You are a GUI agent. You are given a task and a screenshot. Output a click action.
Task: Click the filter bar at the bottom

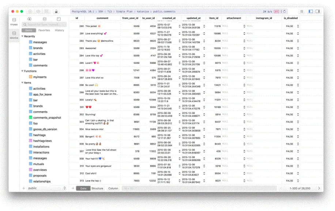[199, 188]
